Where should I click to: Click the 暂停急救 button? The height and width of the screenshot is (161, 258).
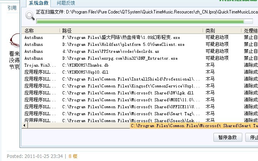pyautogui.click(x=228, y=137)
